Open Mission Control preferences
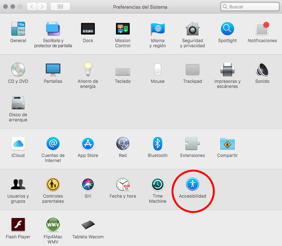282x246 pixels. (123, 29)
